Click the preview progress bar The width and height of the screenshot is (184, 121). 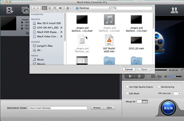click(161, 70)
